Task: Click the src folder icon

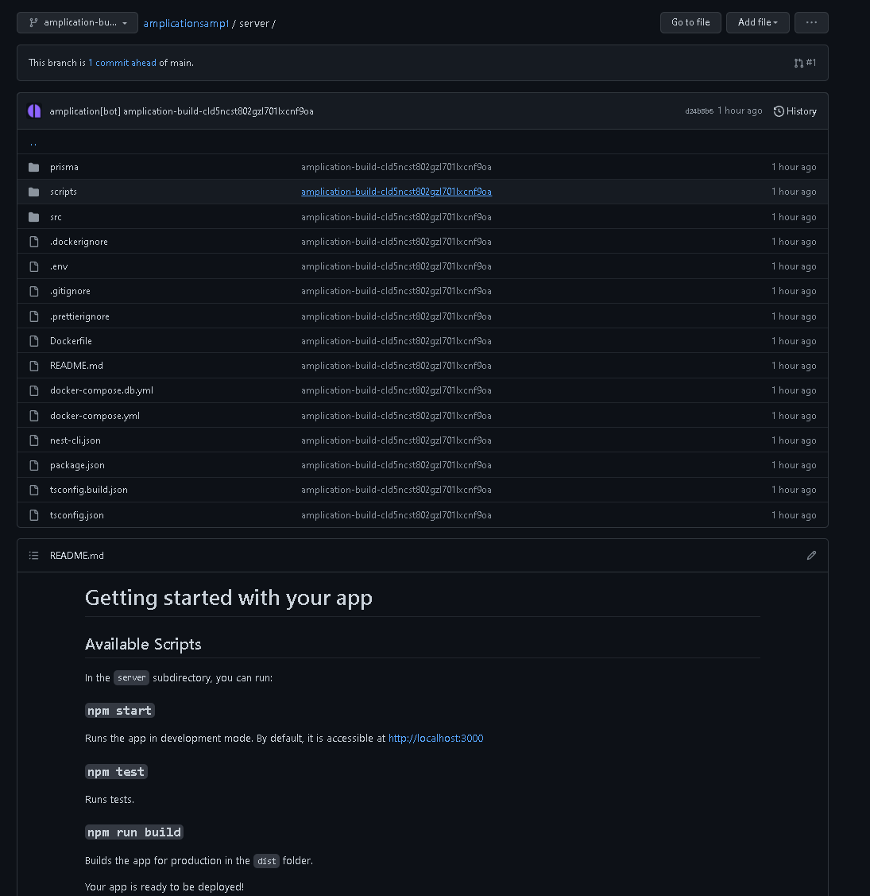Action: [33, 217]
